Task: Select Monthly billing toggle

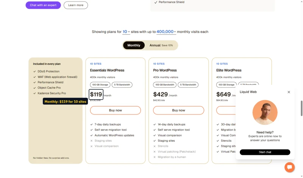Action: (x=134, y=45)
